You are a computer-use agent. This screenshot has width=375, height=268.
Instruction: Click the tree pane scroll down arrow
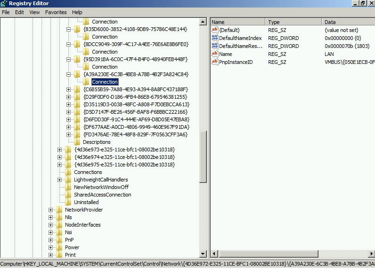click(x=203, y=254)
